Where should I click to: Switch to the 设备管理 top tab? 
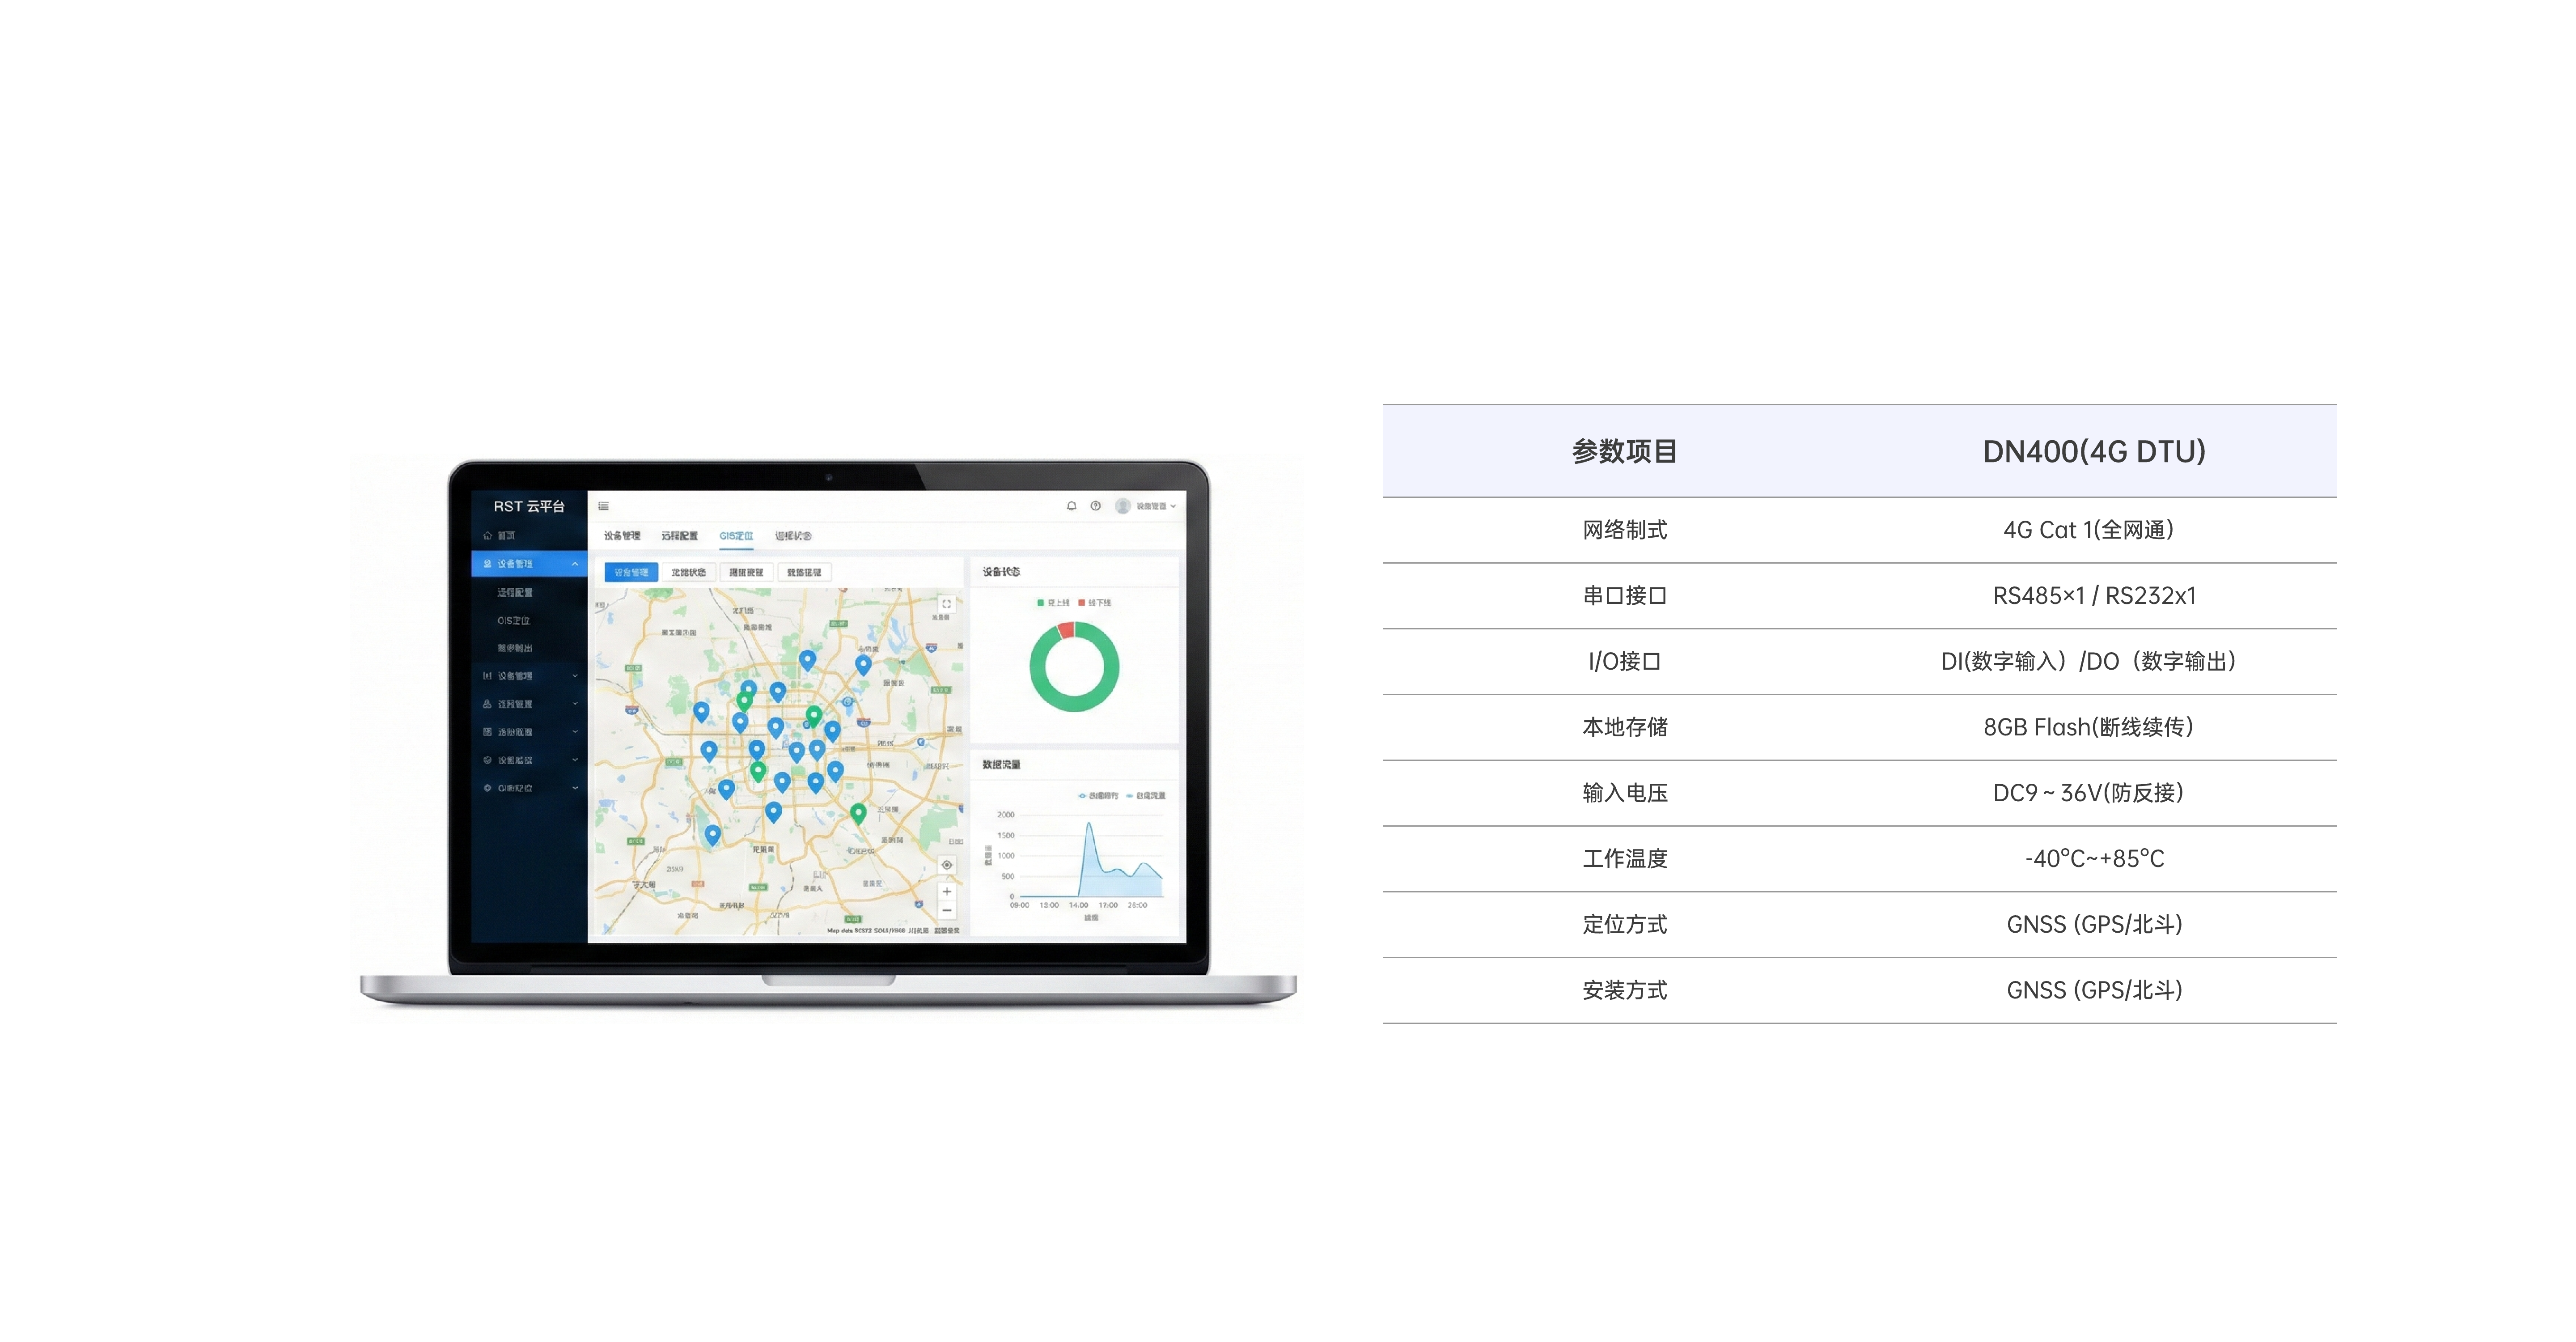point(621,536)
